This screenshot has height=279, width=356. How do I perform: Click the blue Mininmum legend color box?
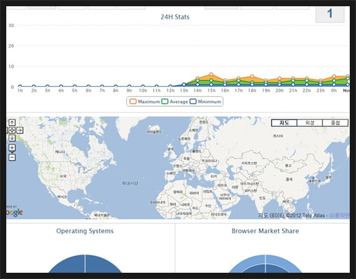(x=193, y=101)
